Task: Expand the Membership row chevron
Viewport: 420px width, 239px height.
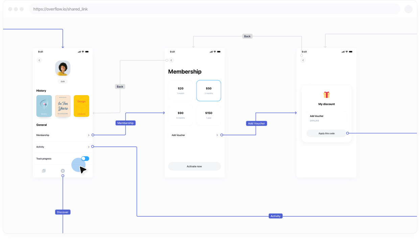Action: 89,135
